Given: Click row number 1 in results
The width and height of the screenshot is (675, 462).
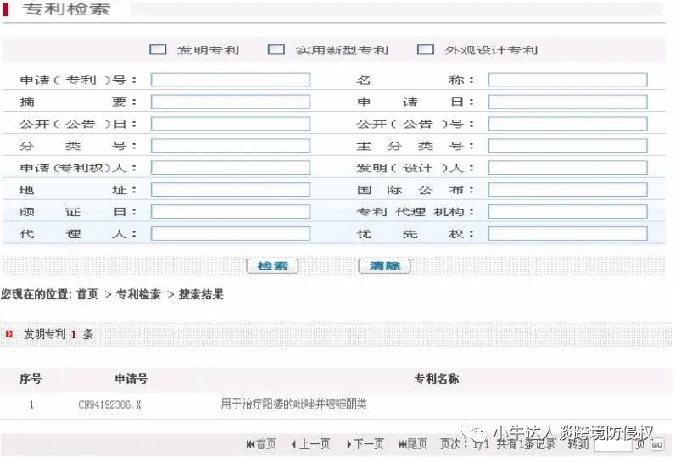Looking at the screenshot, I should pyautogui.click(x=31, y=404).
